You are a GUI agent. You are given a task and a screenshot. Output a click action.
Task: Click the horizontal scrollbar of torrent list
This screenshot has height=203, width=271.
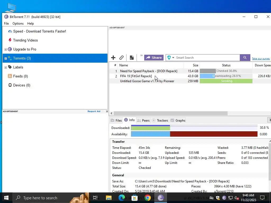point(171,113)
